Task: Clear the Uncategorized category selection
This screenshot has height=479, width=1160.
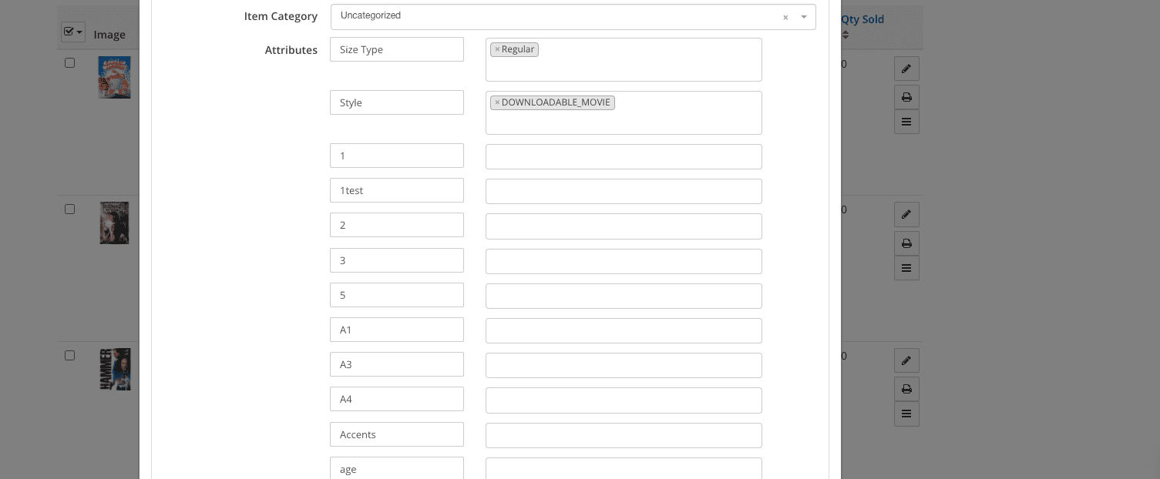Action: pyautogui.click(x=785, y=17)
